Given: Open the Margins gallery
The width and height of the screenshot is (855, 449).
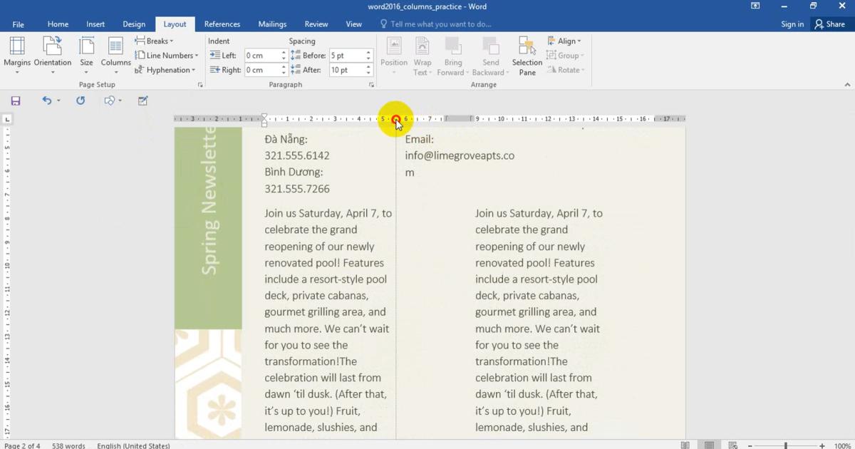Looking at the screenshot, I should pyautogui.click(x=17, y=56).
